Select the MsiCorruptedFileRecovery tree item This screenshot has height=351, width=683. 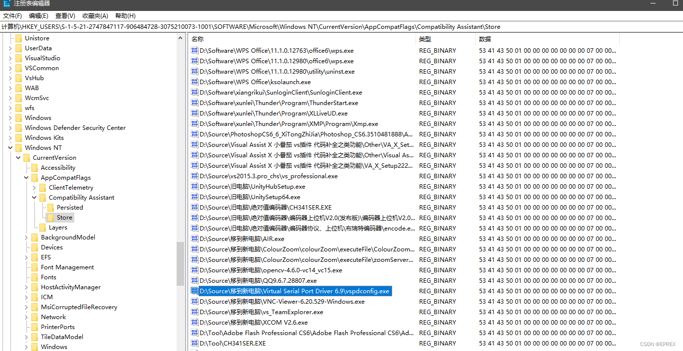pos(79,307)
